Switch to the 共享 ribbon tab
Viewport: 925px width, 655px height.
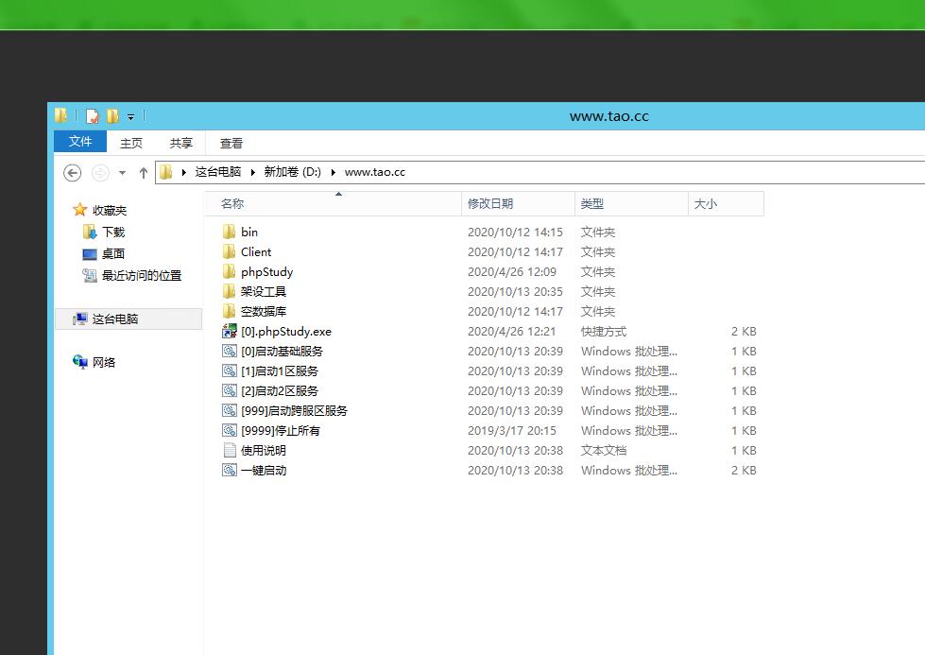[180, 143]
